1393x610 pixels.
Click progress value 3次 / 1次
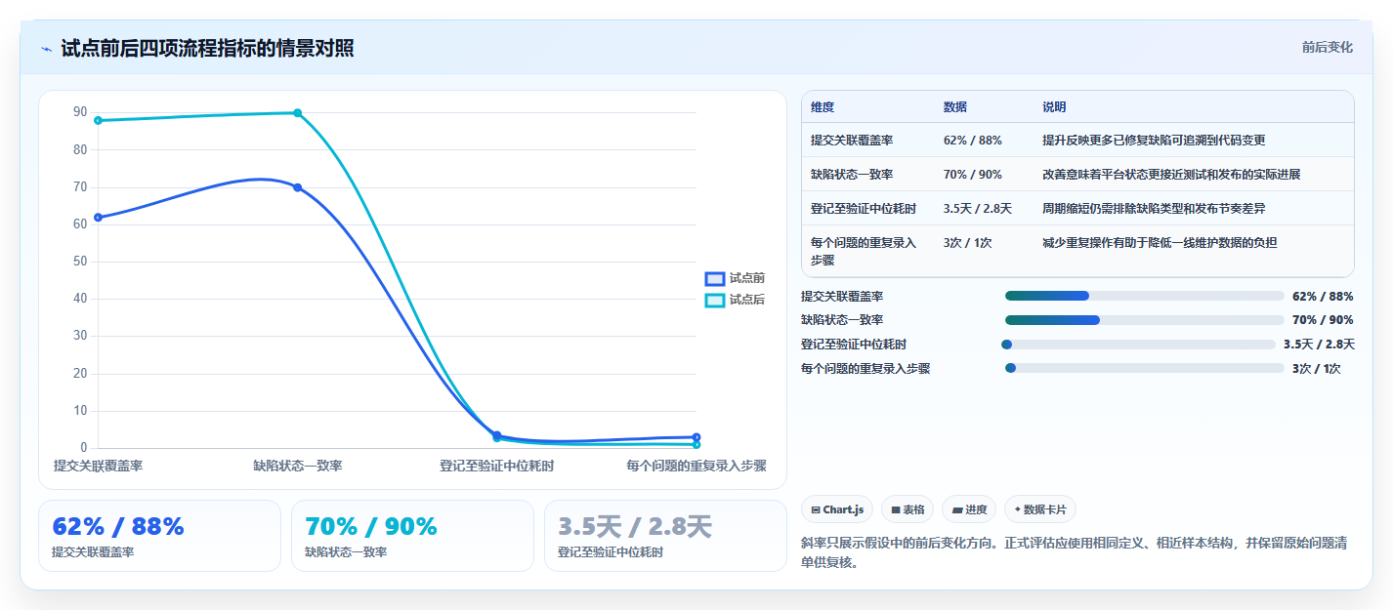tap(1317, 369)
